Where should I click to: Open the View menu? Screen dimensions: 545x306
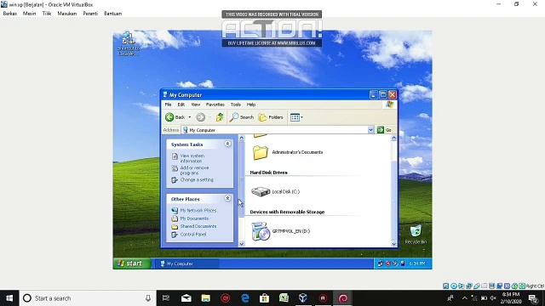[x=196, y=105]
